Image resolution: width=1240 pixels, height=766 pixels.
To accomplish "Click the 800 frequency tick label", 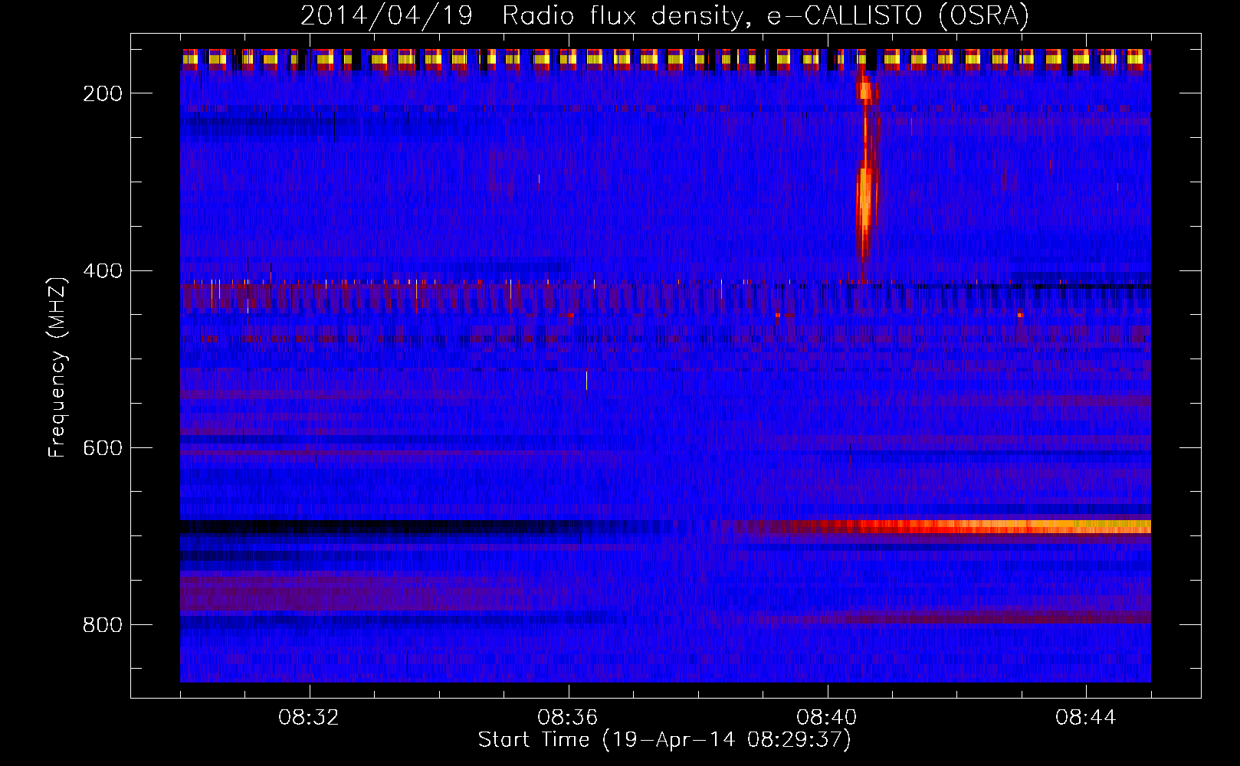I will click(103, 625).
